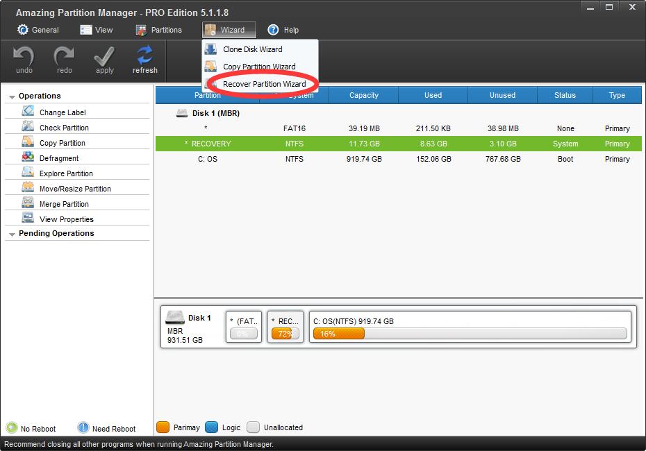
Task: Click the Change Label icon
Action: (28, 111)
